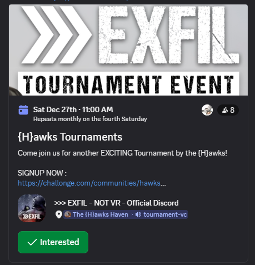Click the small Hawks Haven server avatar

(x=68, y=214)
